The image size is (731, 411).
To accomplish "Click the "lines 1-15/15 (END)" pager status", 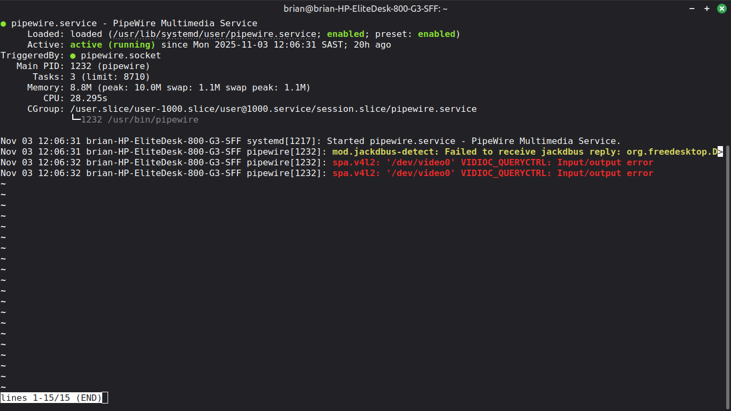I will pos(51,398).
